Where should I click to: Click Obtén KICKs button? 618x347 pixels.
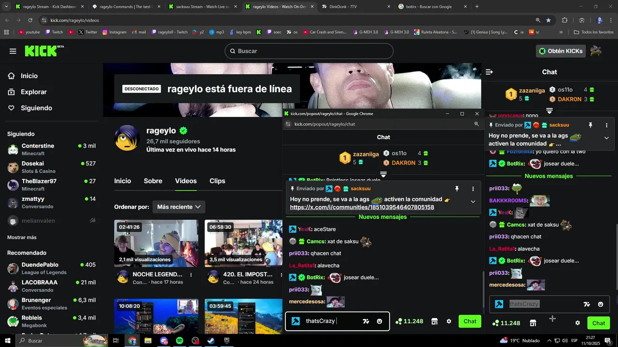(561, 51)
